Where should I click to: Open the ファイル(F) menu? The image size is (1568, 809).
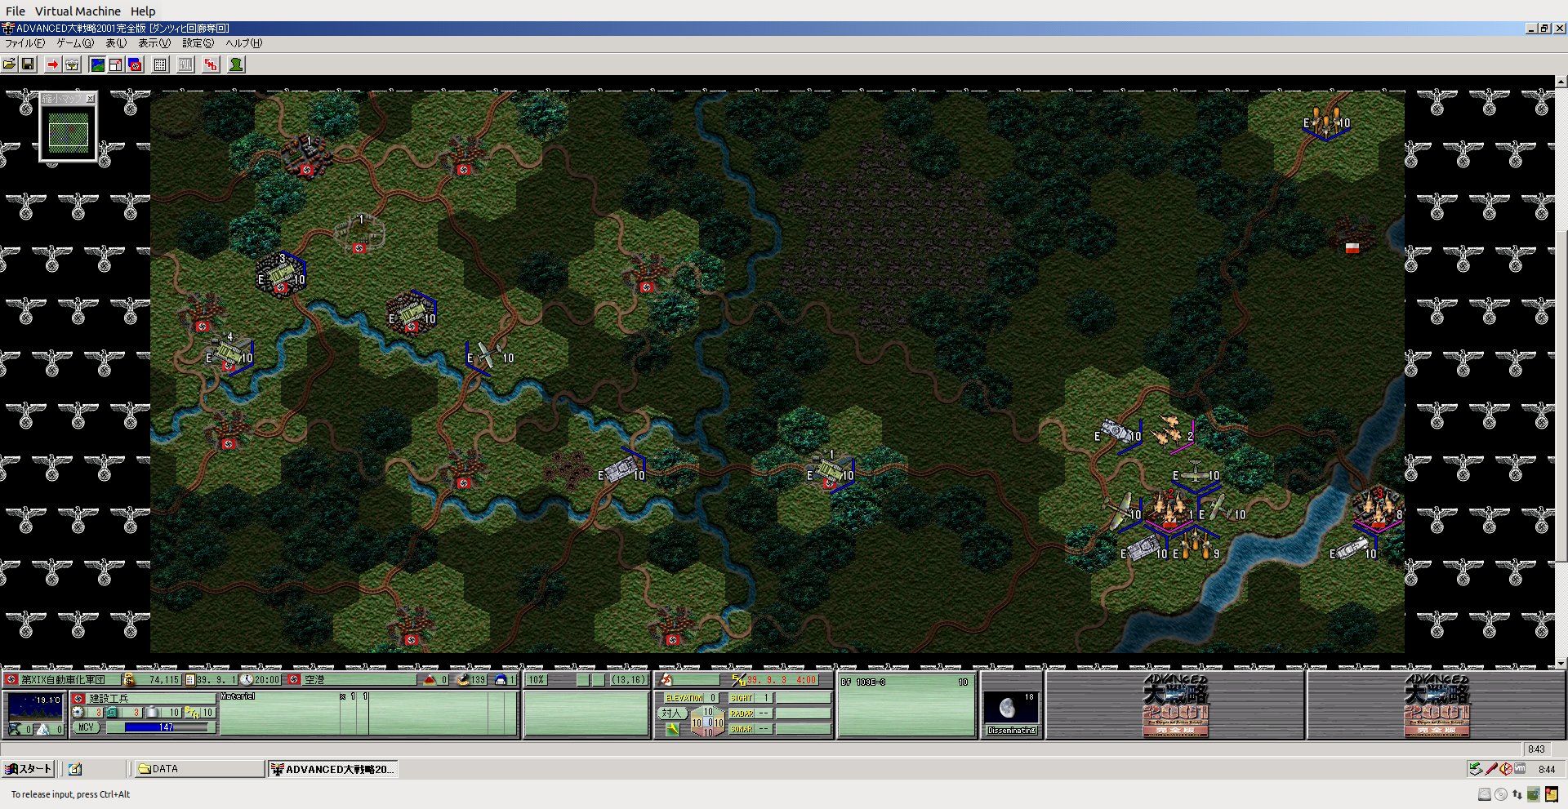coord(25,43)
